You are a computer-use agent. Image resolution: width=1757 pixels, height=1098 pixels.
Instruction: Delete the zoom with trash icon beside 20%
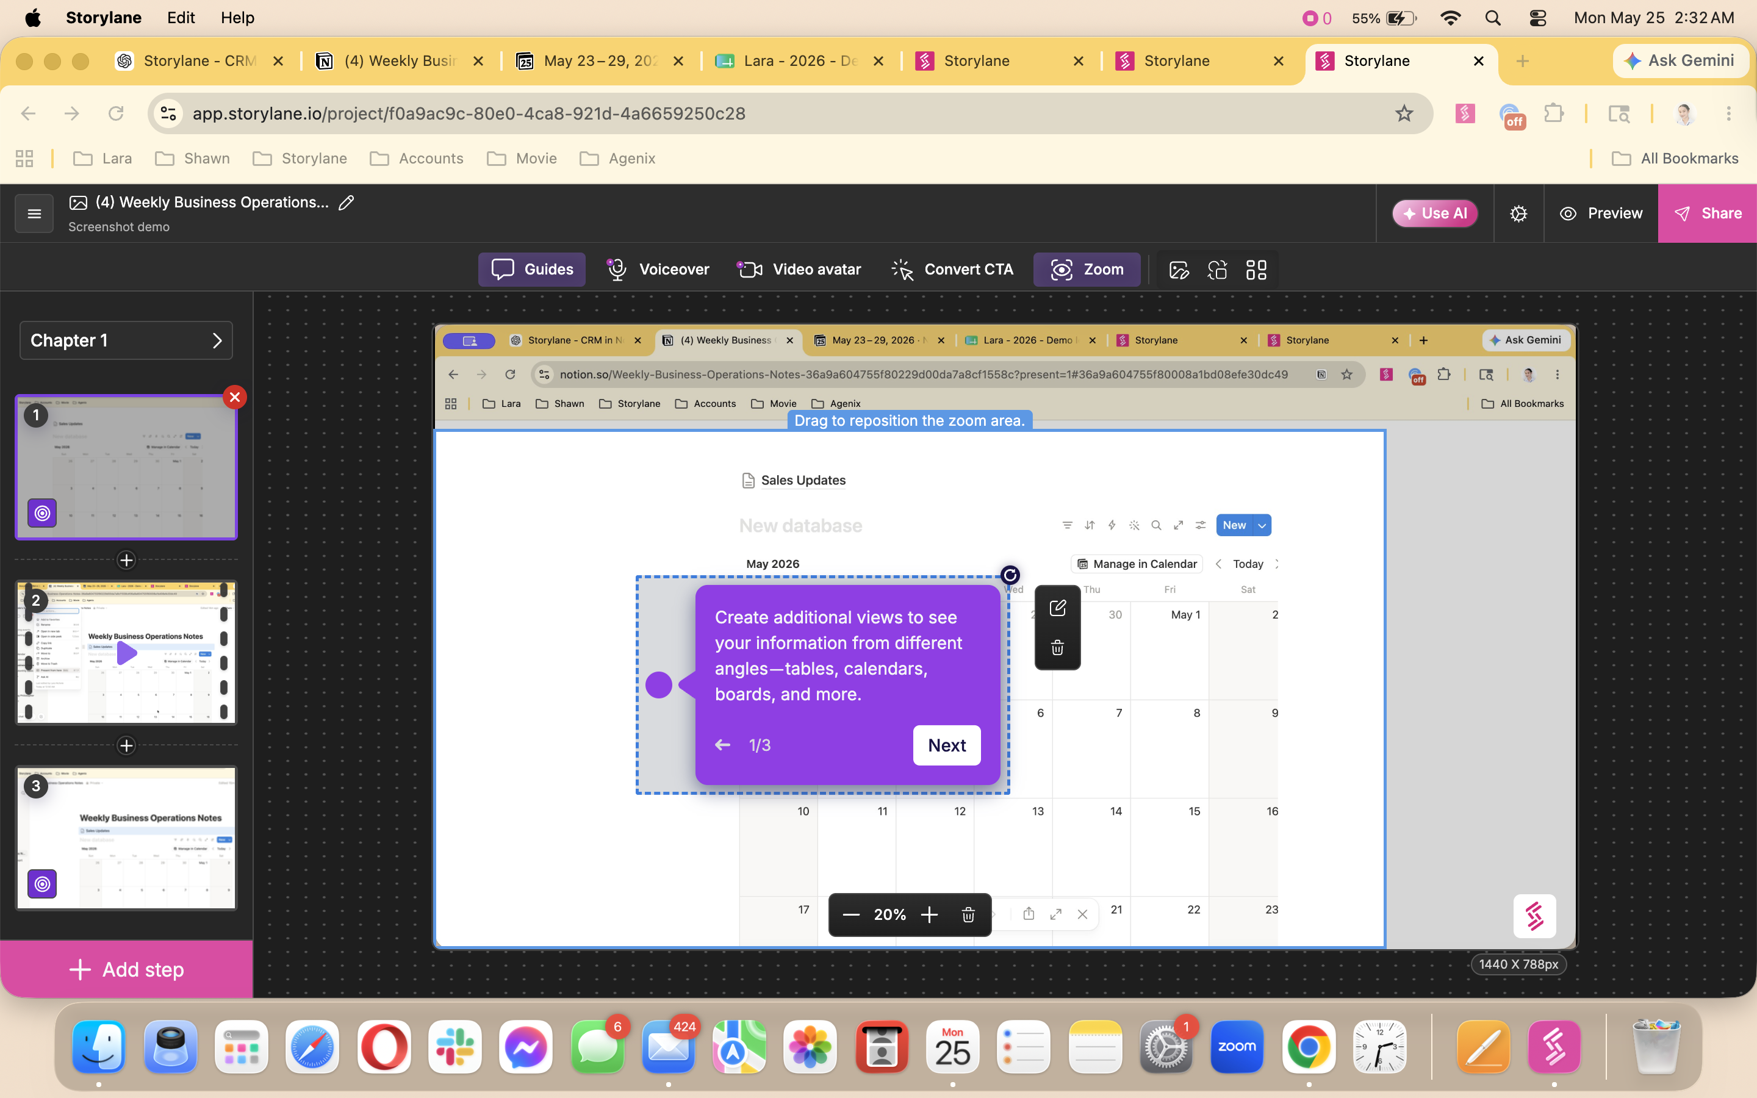(968, 915)
